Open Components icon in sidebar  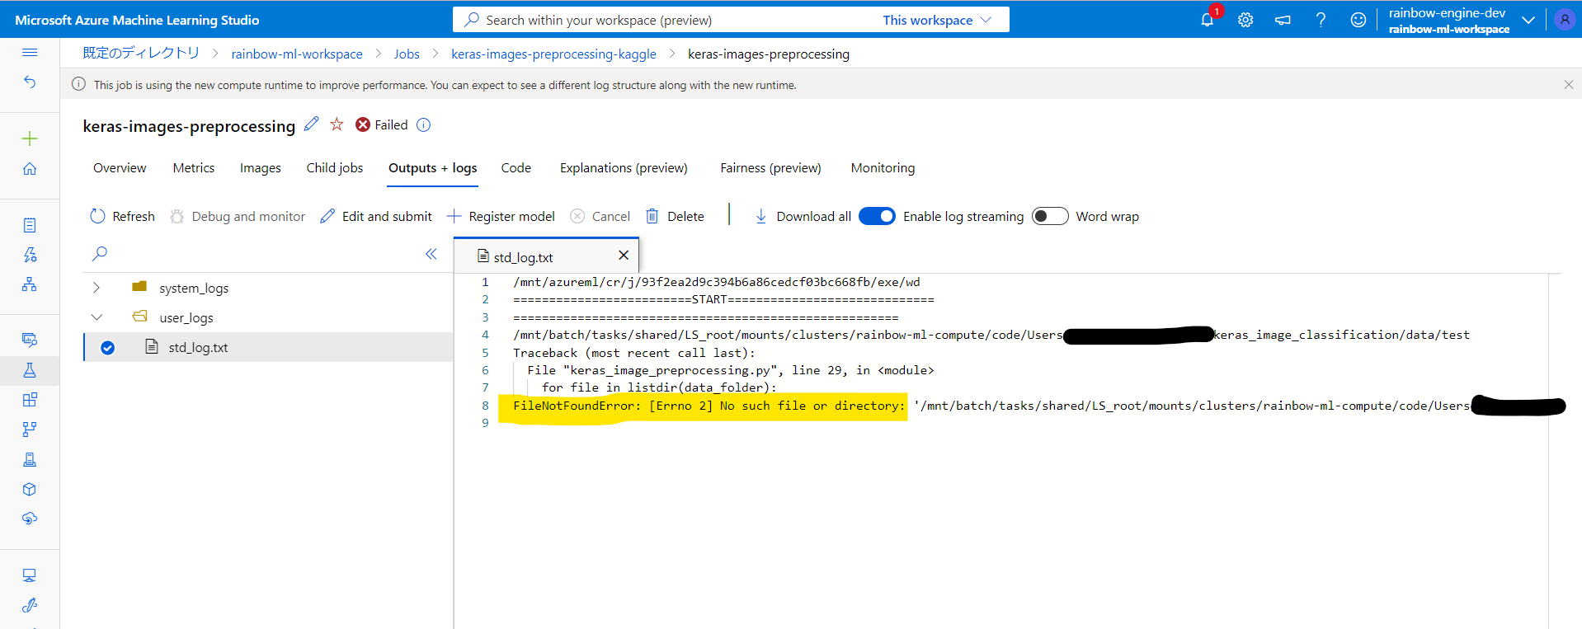click(30, 400)
